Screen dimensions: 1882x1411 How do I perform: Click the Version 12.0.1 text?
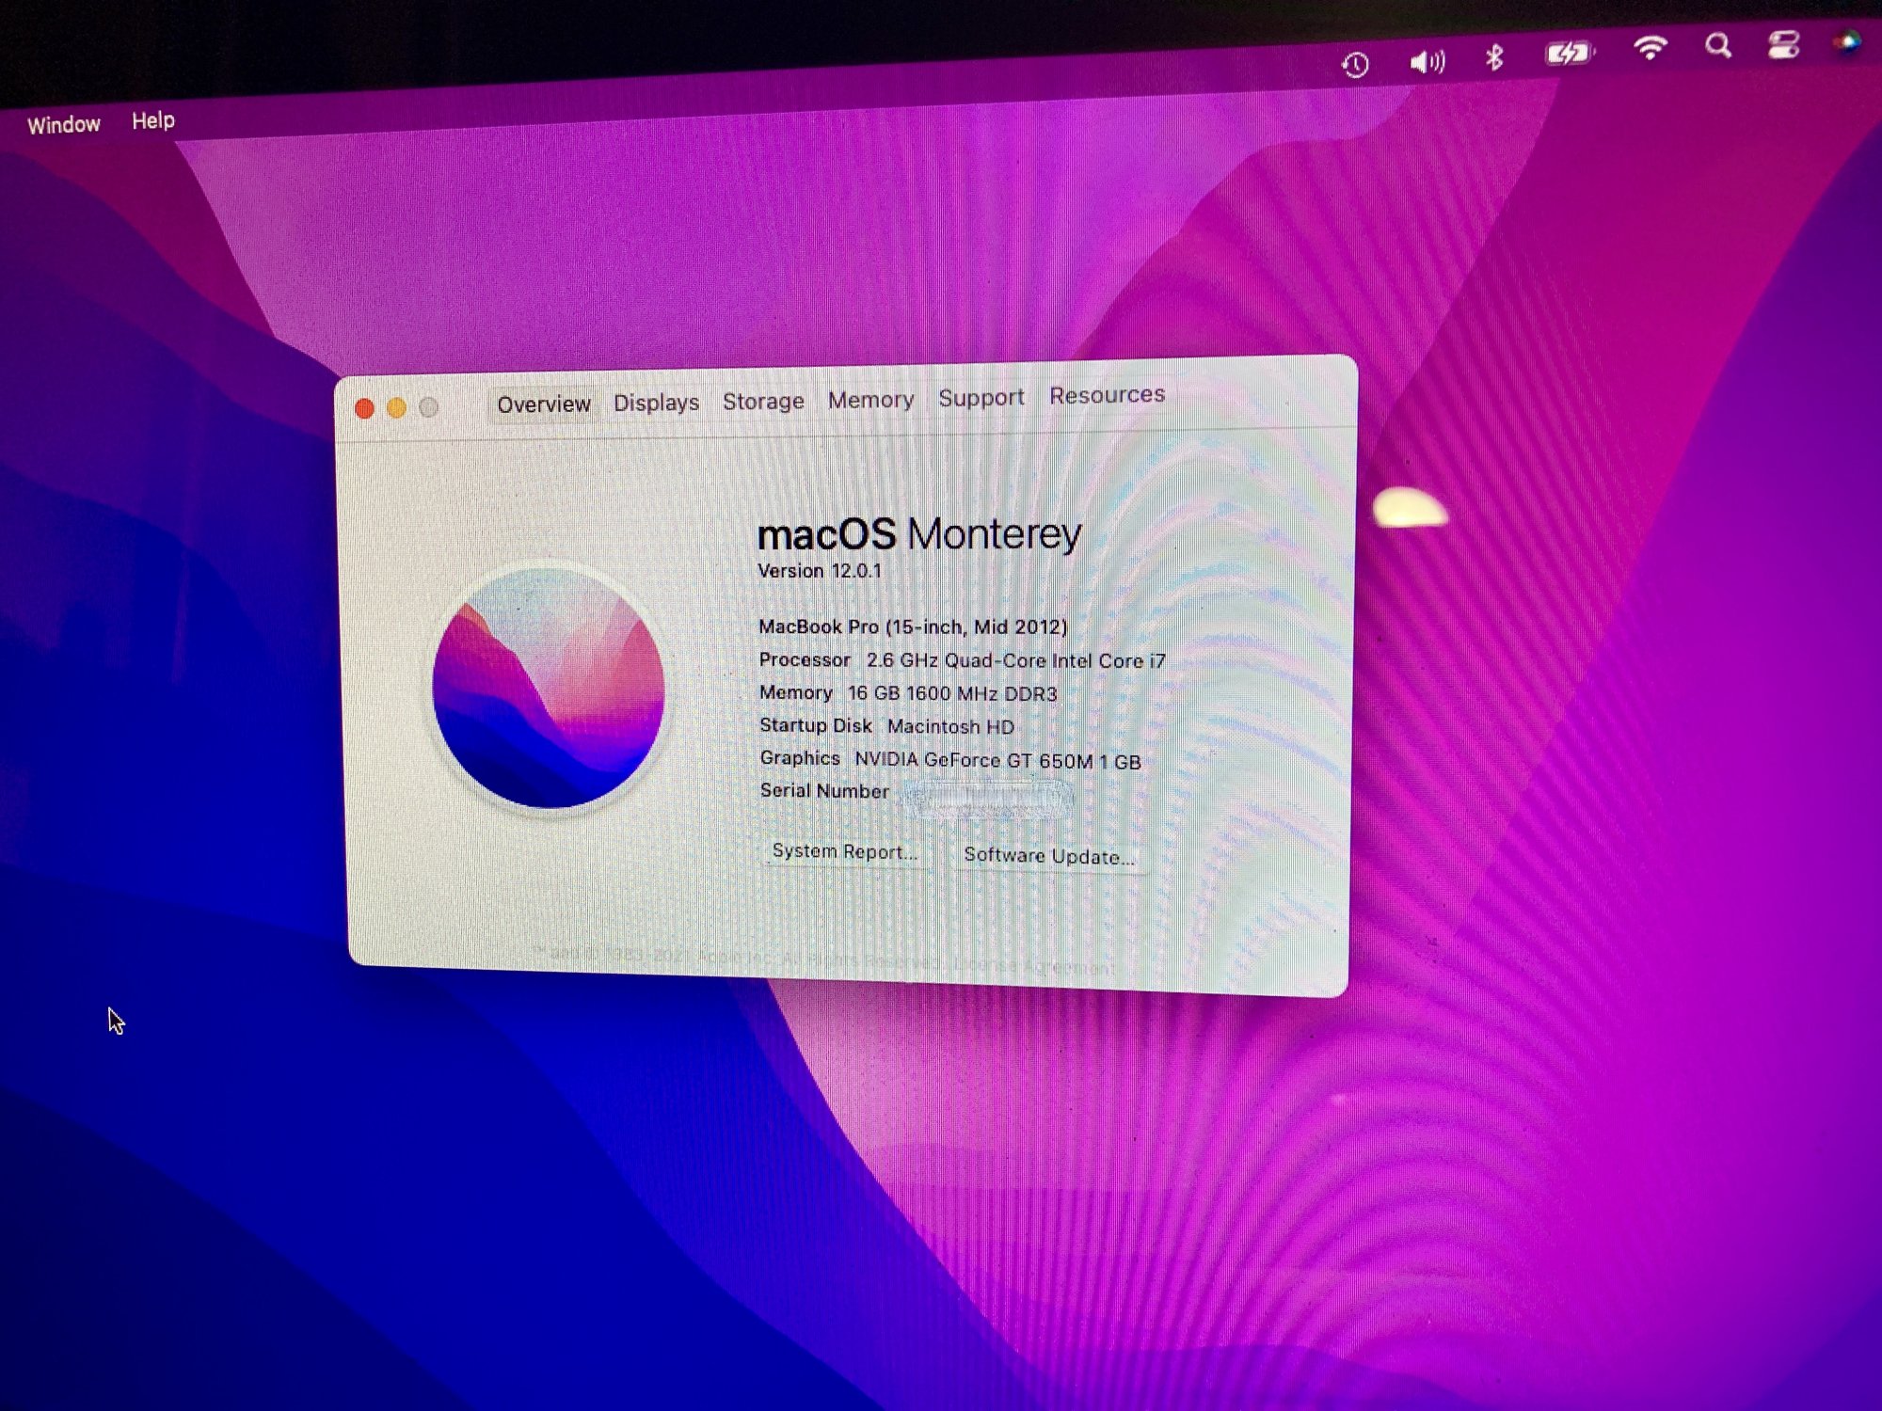[820, 571]
